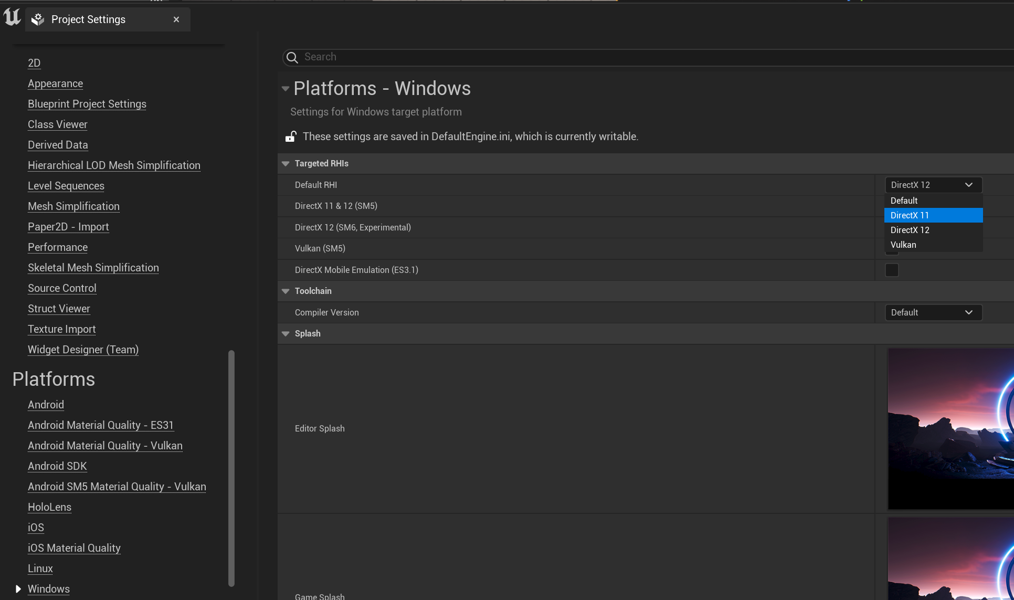Select DirectX 11 from the dropdown list

[x=933, y=215]
